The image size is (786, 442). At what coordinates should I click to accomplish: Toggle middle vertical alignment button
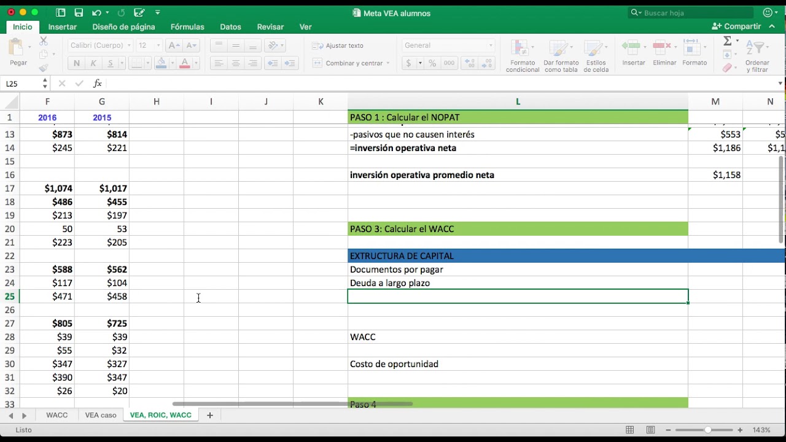[236, 45]
